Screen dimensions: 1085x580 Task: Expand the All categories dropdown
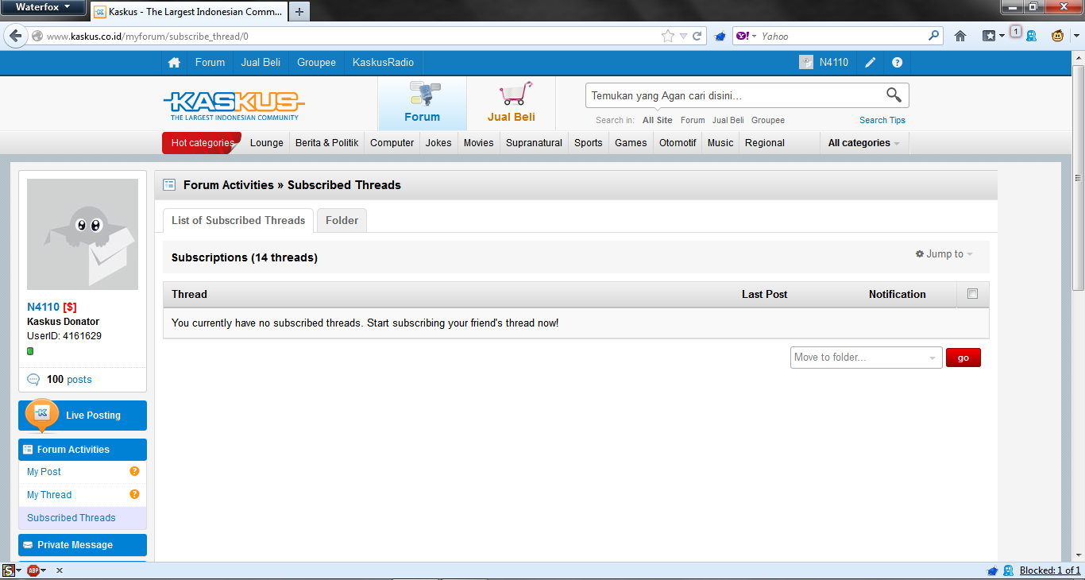863,143
